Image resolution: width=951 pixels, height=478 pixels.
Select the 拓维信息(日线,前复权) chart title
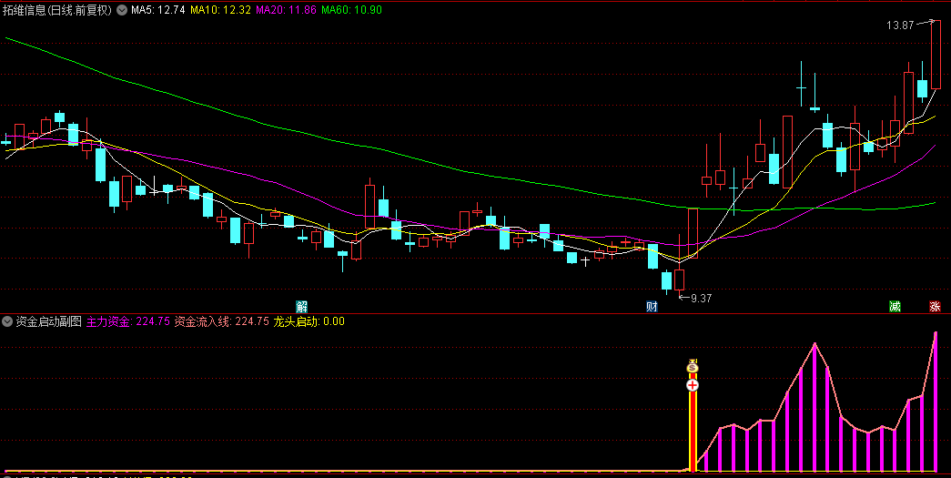pyautogui.click(x=58, y=10)
